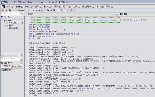This screenshot has height=97, width=155.
Task: Open the tset1 模块 object dropdown
Action: tap(21, 63)
